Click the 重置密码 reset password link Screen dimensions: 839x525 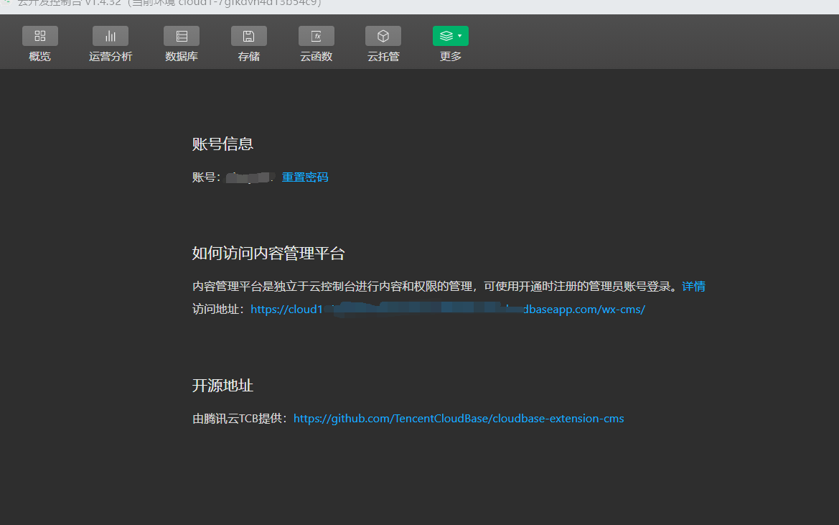click(x=304, y=177)
